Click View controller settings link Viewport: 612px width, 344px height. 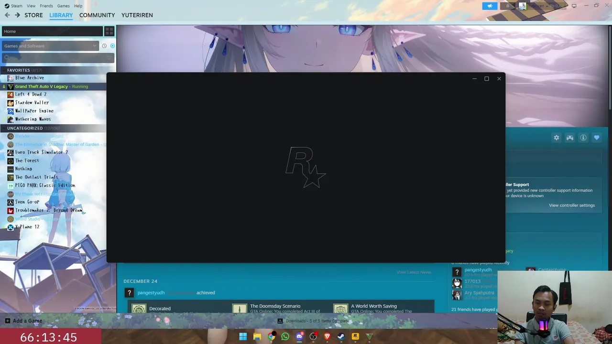(x=572, y=205)
